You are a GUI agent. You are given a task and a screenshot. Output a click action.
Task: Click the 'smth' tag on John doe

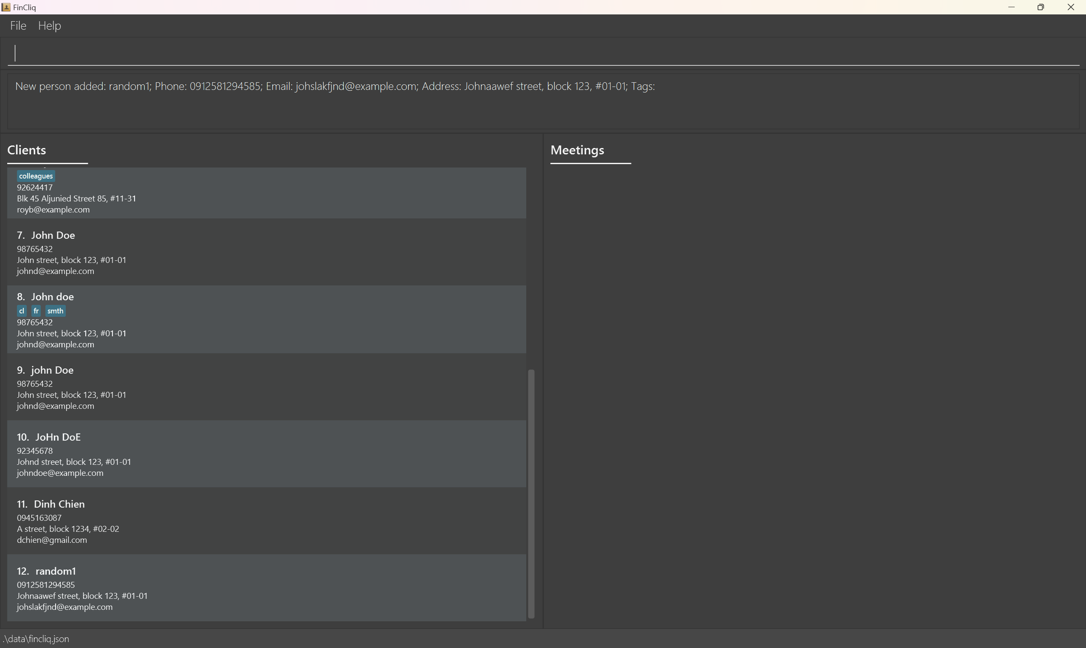click(56, 311)
